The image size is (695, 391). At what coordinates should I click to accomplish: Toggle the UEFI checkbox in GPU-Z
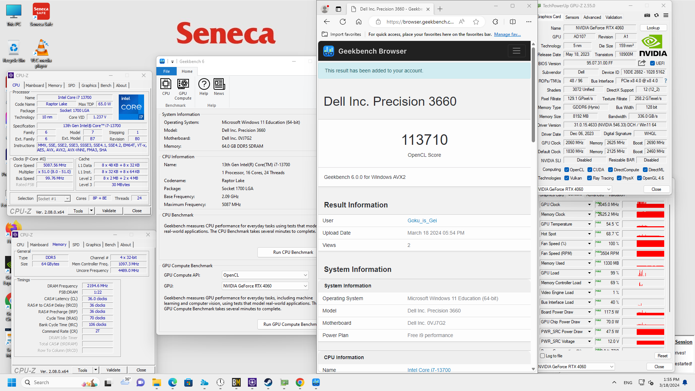pos(652,63)
